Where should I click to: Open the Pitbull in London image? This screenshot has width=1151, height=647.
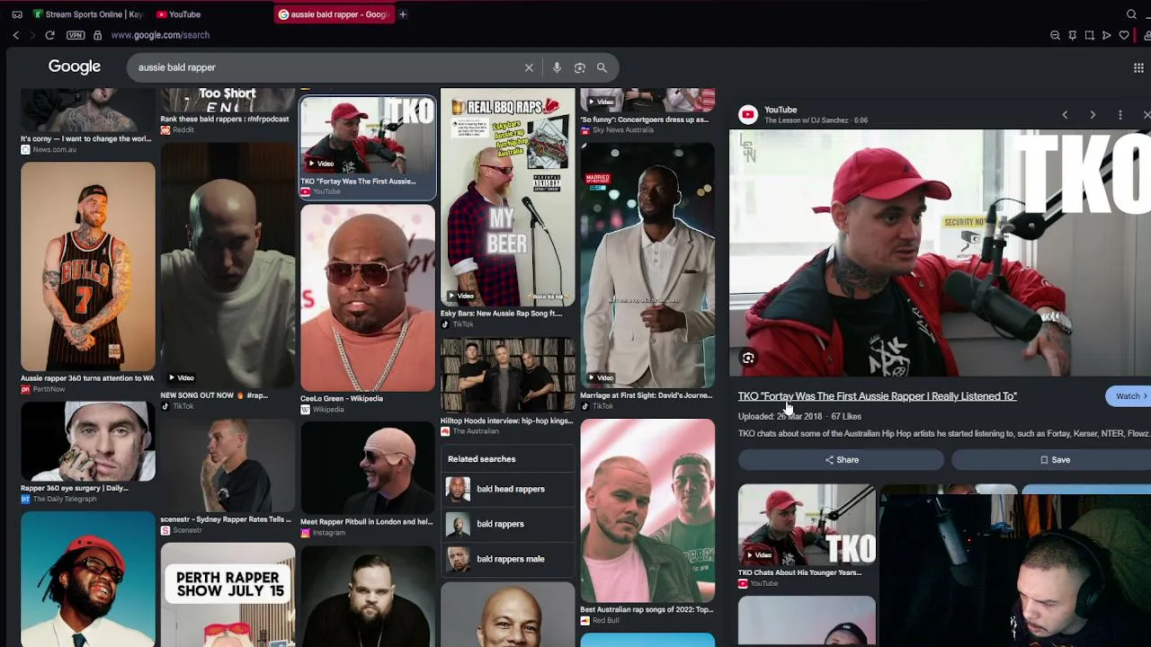tap(368, 467)
